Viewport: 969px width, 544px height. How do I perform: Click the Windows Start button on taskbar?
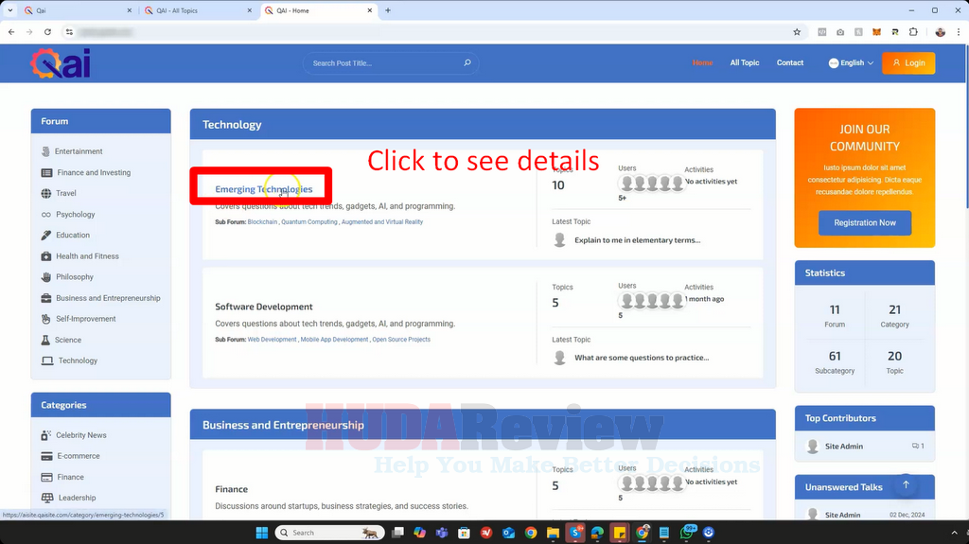point(261,533)
